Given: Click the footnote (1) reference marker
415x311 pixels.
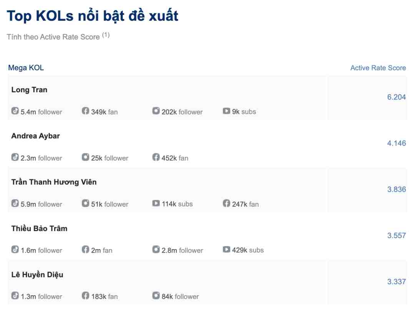Looking at the screenshot, I should [x=106, y=35].
